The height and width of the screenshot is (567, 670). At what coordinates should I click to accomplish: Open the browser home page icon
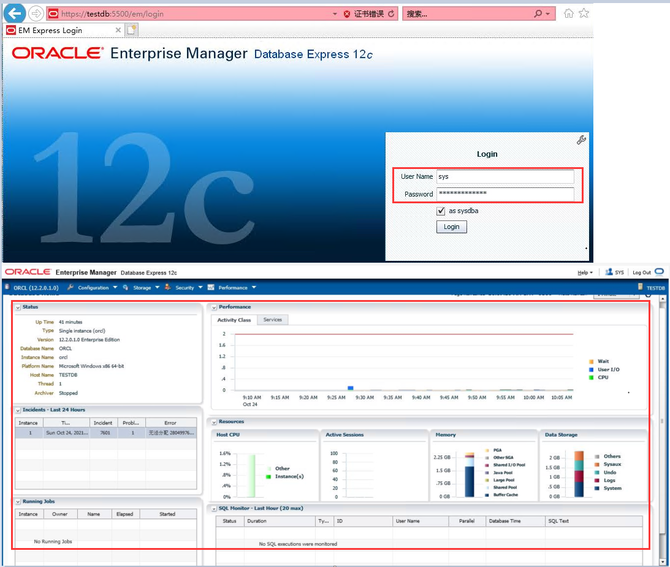(x=568, y=13)
